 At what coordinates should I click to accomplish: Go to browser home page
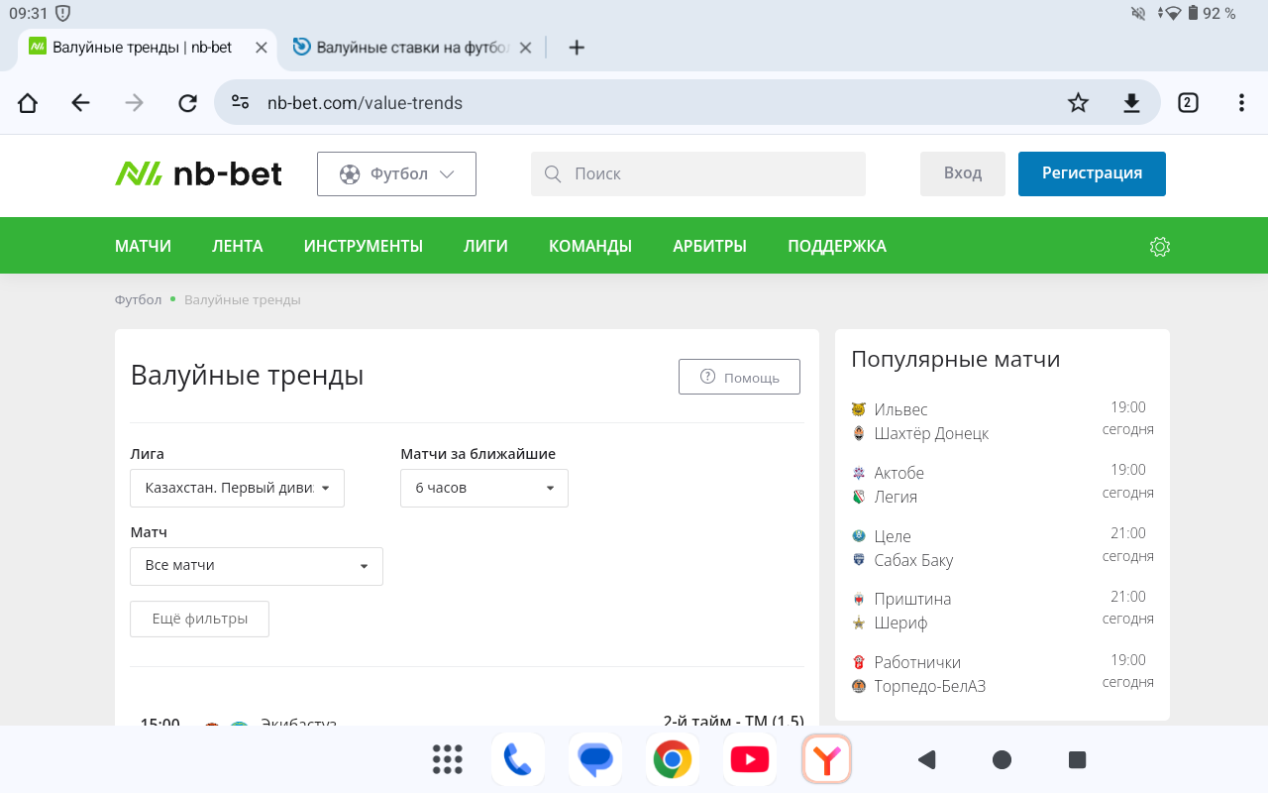28,103
